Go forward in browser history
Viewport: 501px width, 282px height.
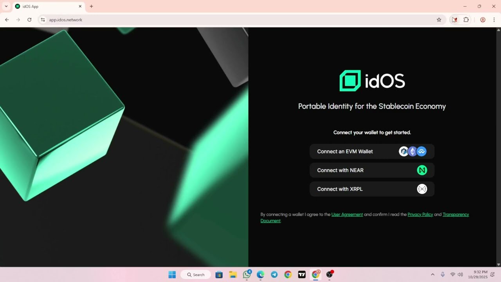coord(18,20)
